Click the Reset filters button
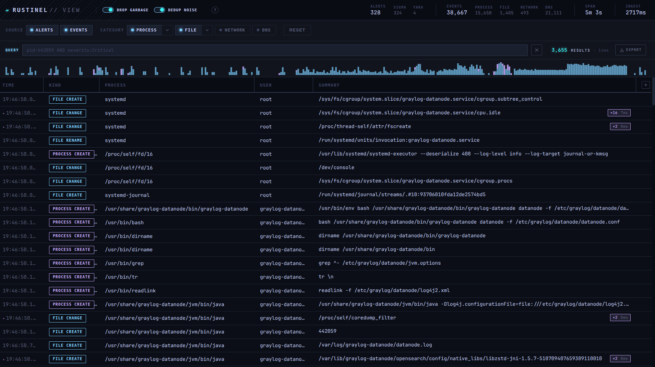This screenshot has width=655, height=367. pos(297,30)
